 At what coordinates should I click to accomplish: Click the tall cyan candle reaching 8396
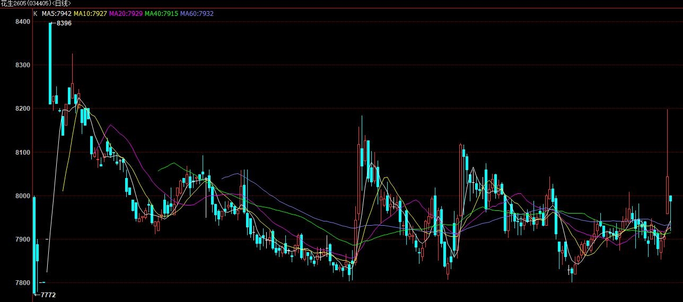tap(50, 64)
